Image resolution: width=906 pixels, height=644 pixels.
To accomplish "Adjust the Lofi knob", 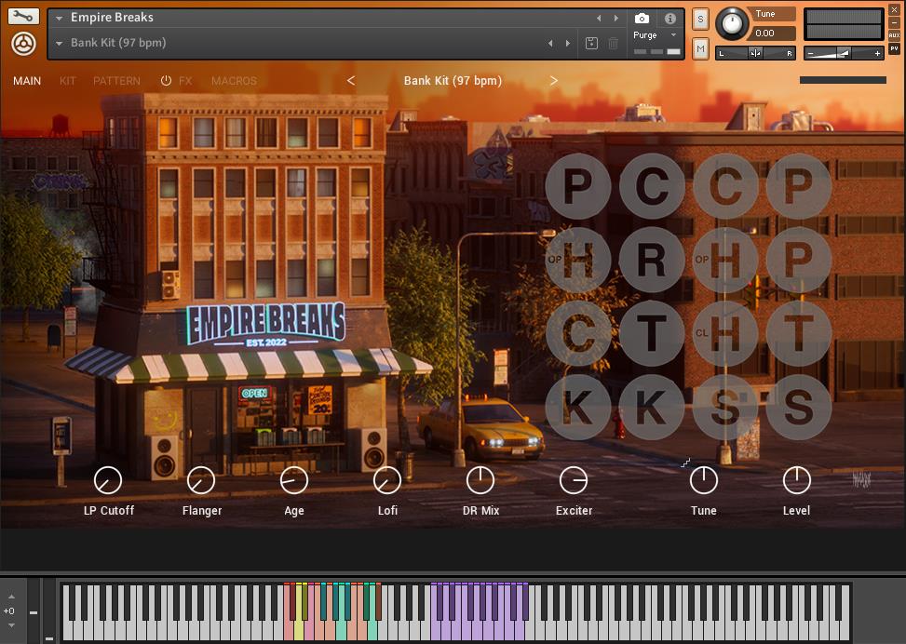I will [x=387, y=480].
